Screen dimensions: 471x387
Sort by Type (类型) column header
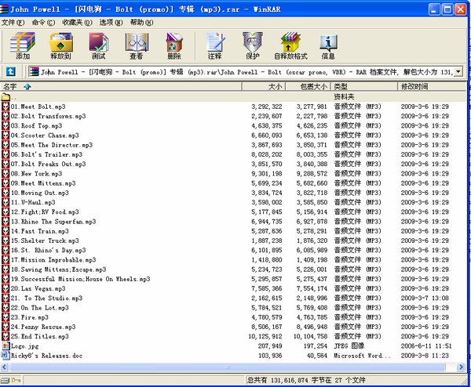(x=364, y=87)
